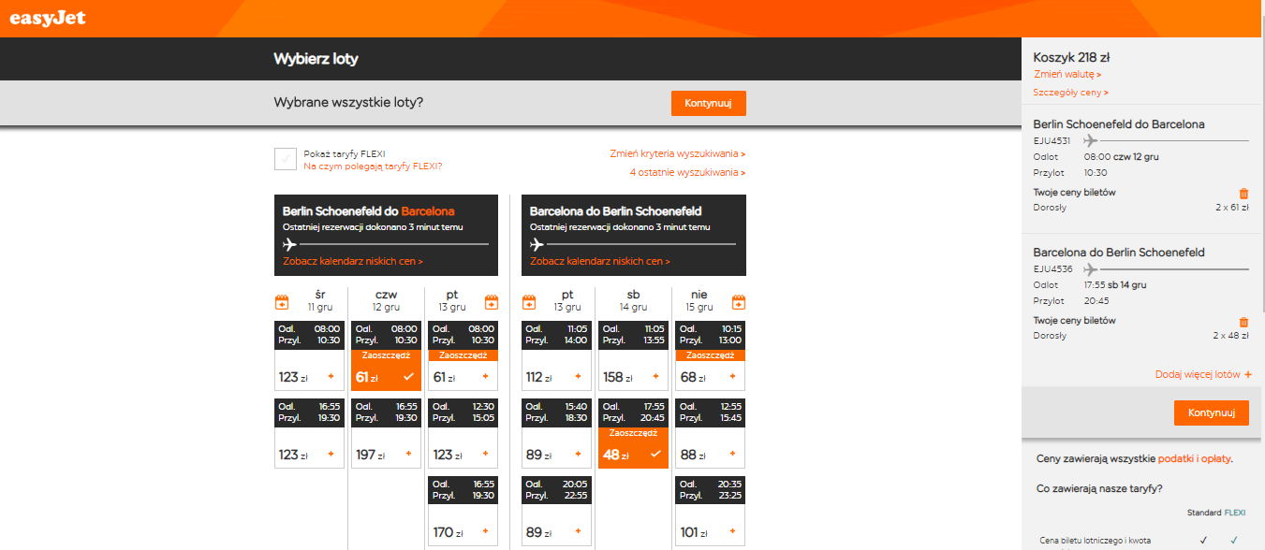1265x550 pixels.
Task: Delete the Berlin to Barcelona flight from basket
Action: (x=1243, y=193)
